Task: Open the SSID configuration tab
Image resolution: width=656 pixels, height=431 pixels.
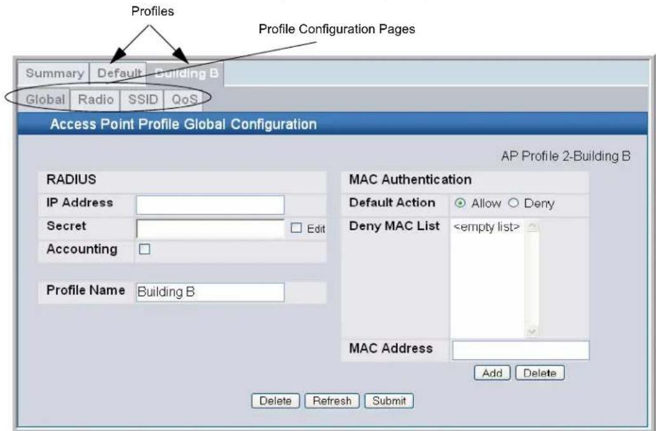Action: 142,100
